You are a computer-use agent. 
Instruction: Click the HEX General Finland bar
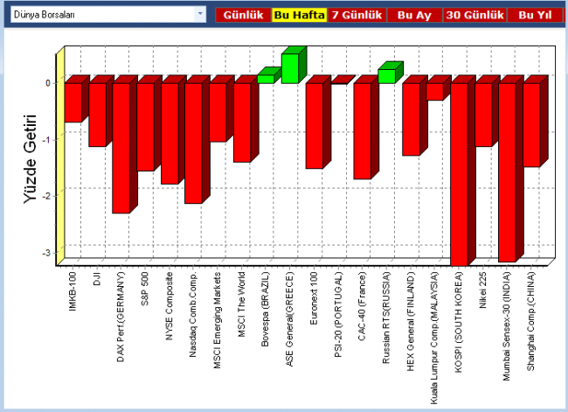(x=412, y=119)
